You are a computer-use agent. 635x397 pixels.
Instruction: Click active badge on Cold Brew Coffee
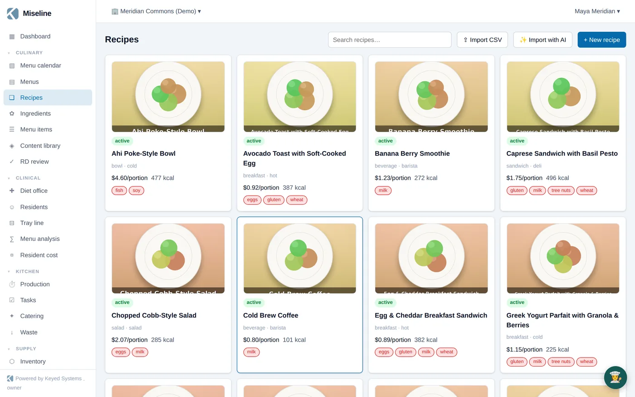pyautogui.click(x=254, y=303)
